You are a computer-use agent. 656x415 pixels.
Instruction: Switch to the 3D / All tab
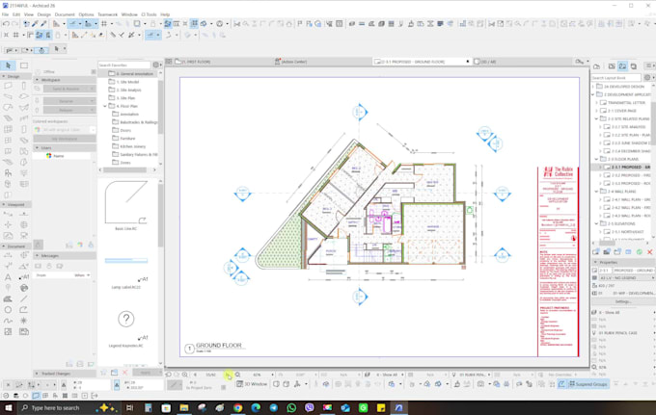[487, 62]
